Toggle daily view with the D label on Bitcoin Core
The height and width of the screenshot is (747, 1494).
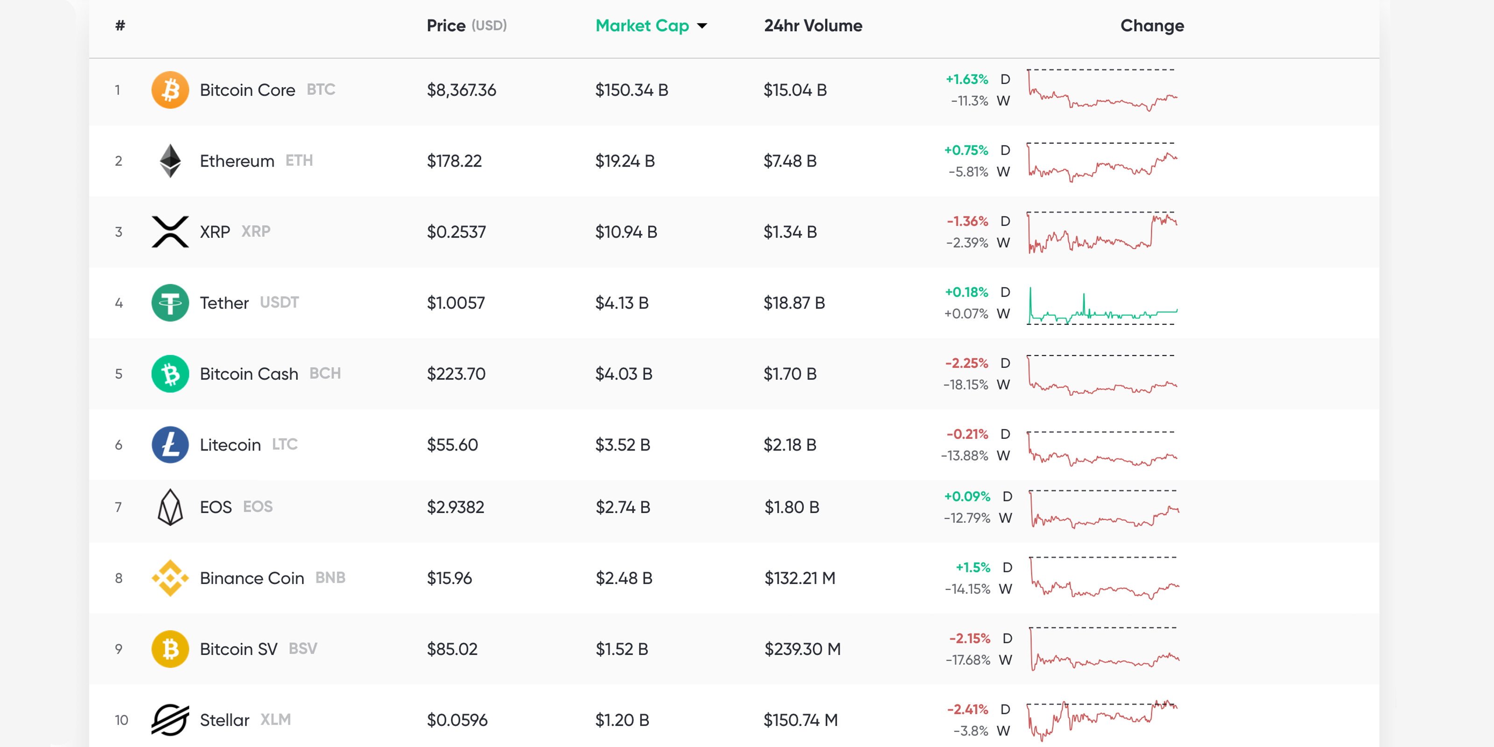tap(1005, 79)
